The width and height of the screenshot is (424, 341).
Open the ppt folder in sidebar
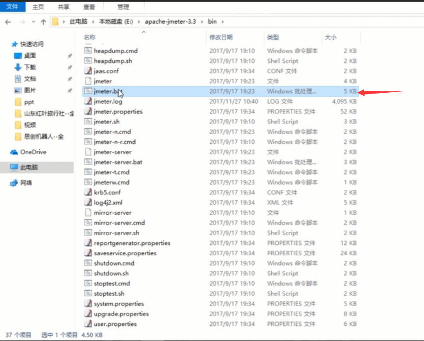pyautogui.click(x=29, y=102)
